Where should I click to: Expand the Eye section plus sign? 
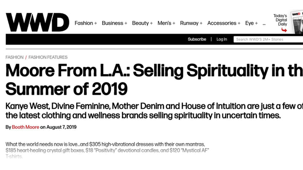click(x=256, y=24)
